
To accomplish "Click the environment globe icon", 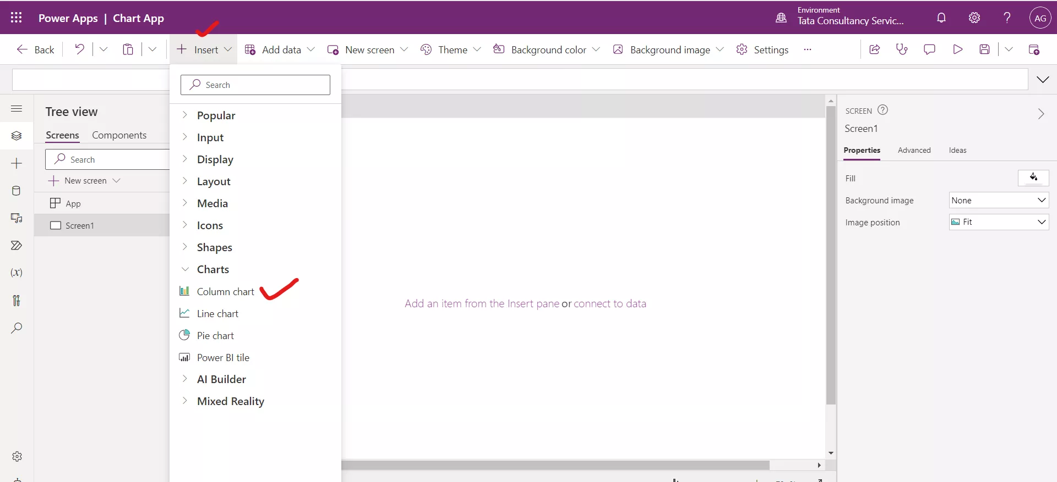I will [x=781, y=18].
